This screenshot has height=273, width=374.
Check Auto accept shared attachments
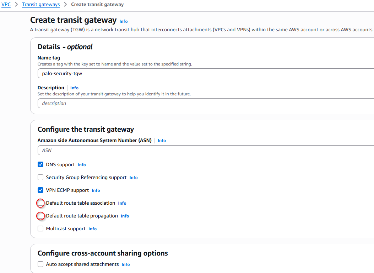(x=40, y=264)
